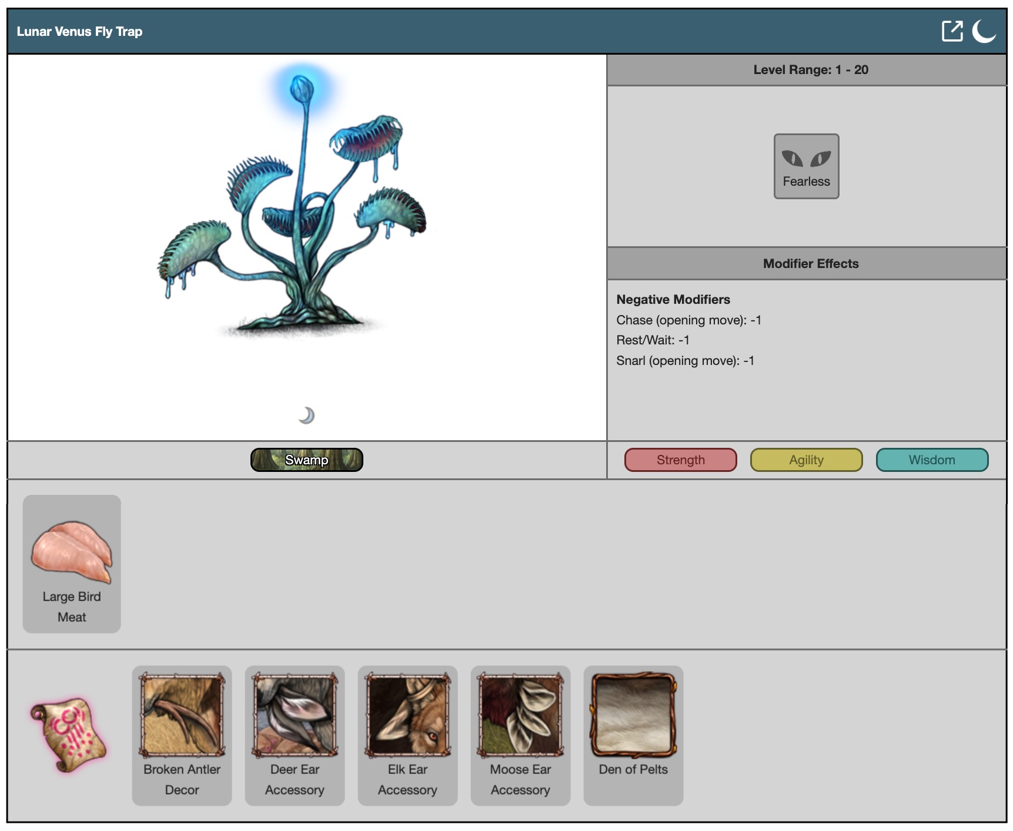This screenshot has width=1013, height=831.
Task: Click the small moon icon below artwork
Action: click(x=306, y=415)
